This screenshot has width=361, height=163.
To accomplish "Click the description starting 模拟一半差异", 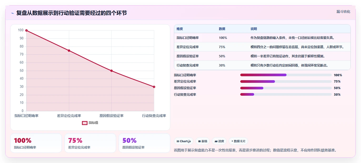I will 288,56.
